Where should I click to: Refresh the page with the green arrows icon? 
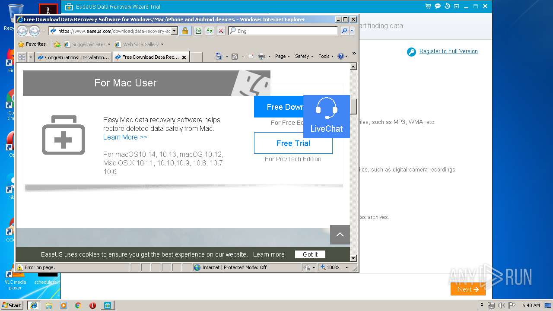pos(209,31)
